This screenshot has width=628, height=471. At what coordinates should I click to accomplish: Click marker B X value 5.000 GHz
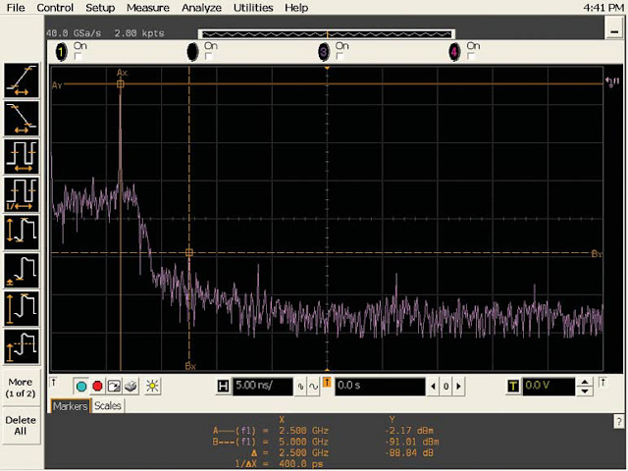coord(303,442)
